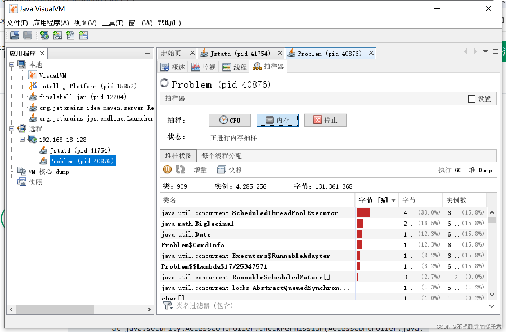This screenshot has width=506, height=332.
Task: Open sort dropdown on 字节 [%] column
Action: point(393,200)
